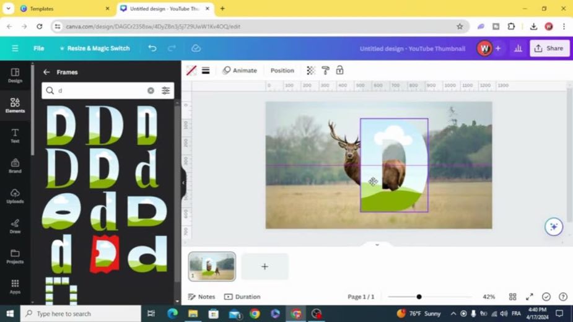Viewport: 573px width, 322px height.
Task: Hide the pages strip chevron
Action: [377, 245]
